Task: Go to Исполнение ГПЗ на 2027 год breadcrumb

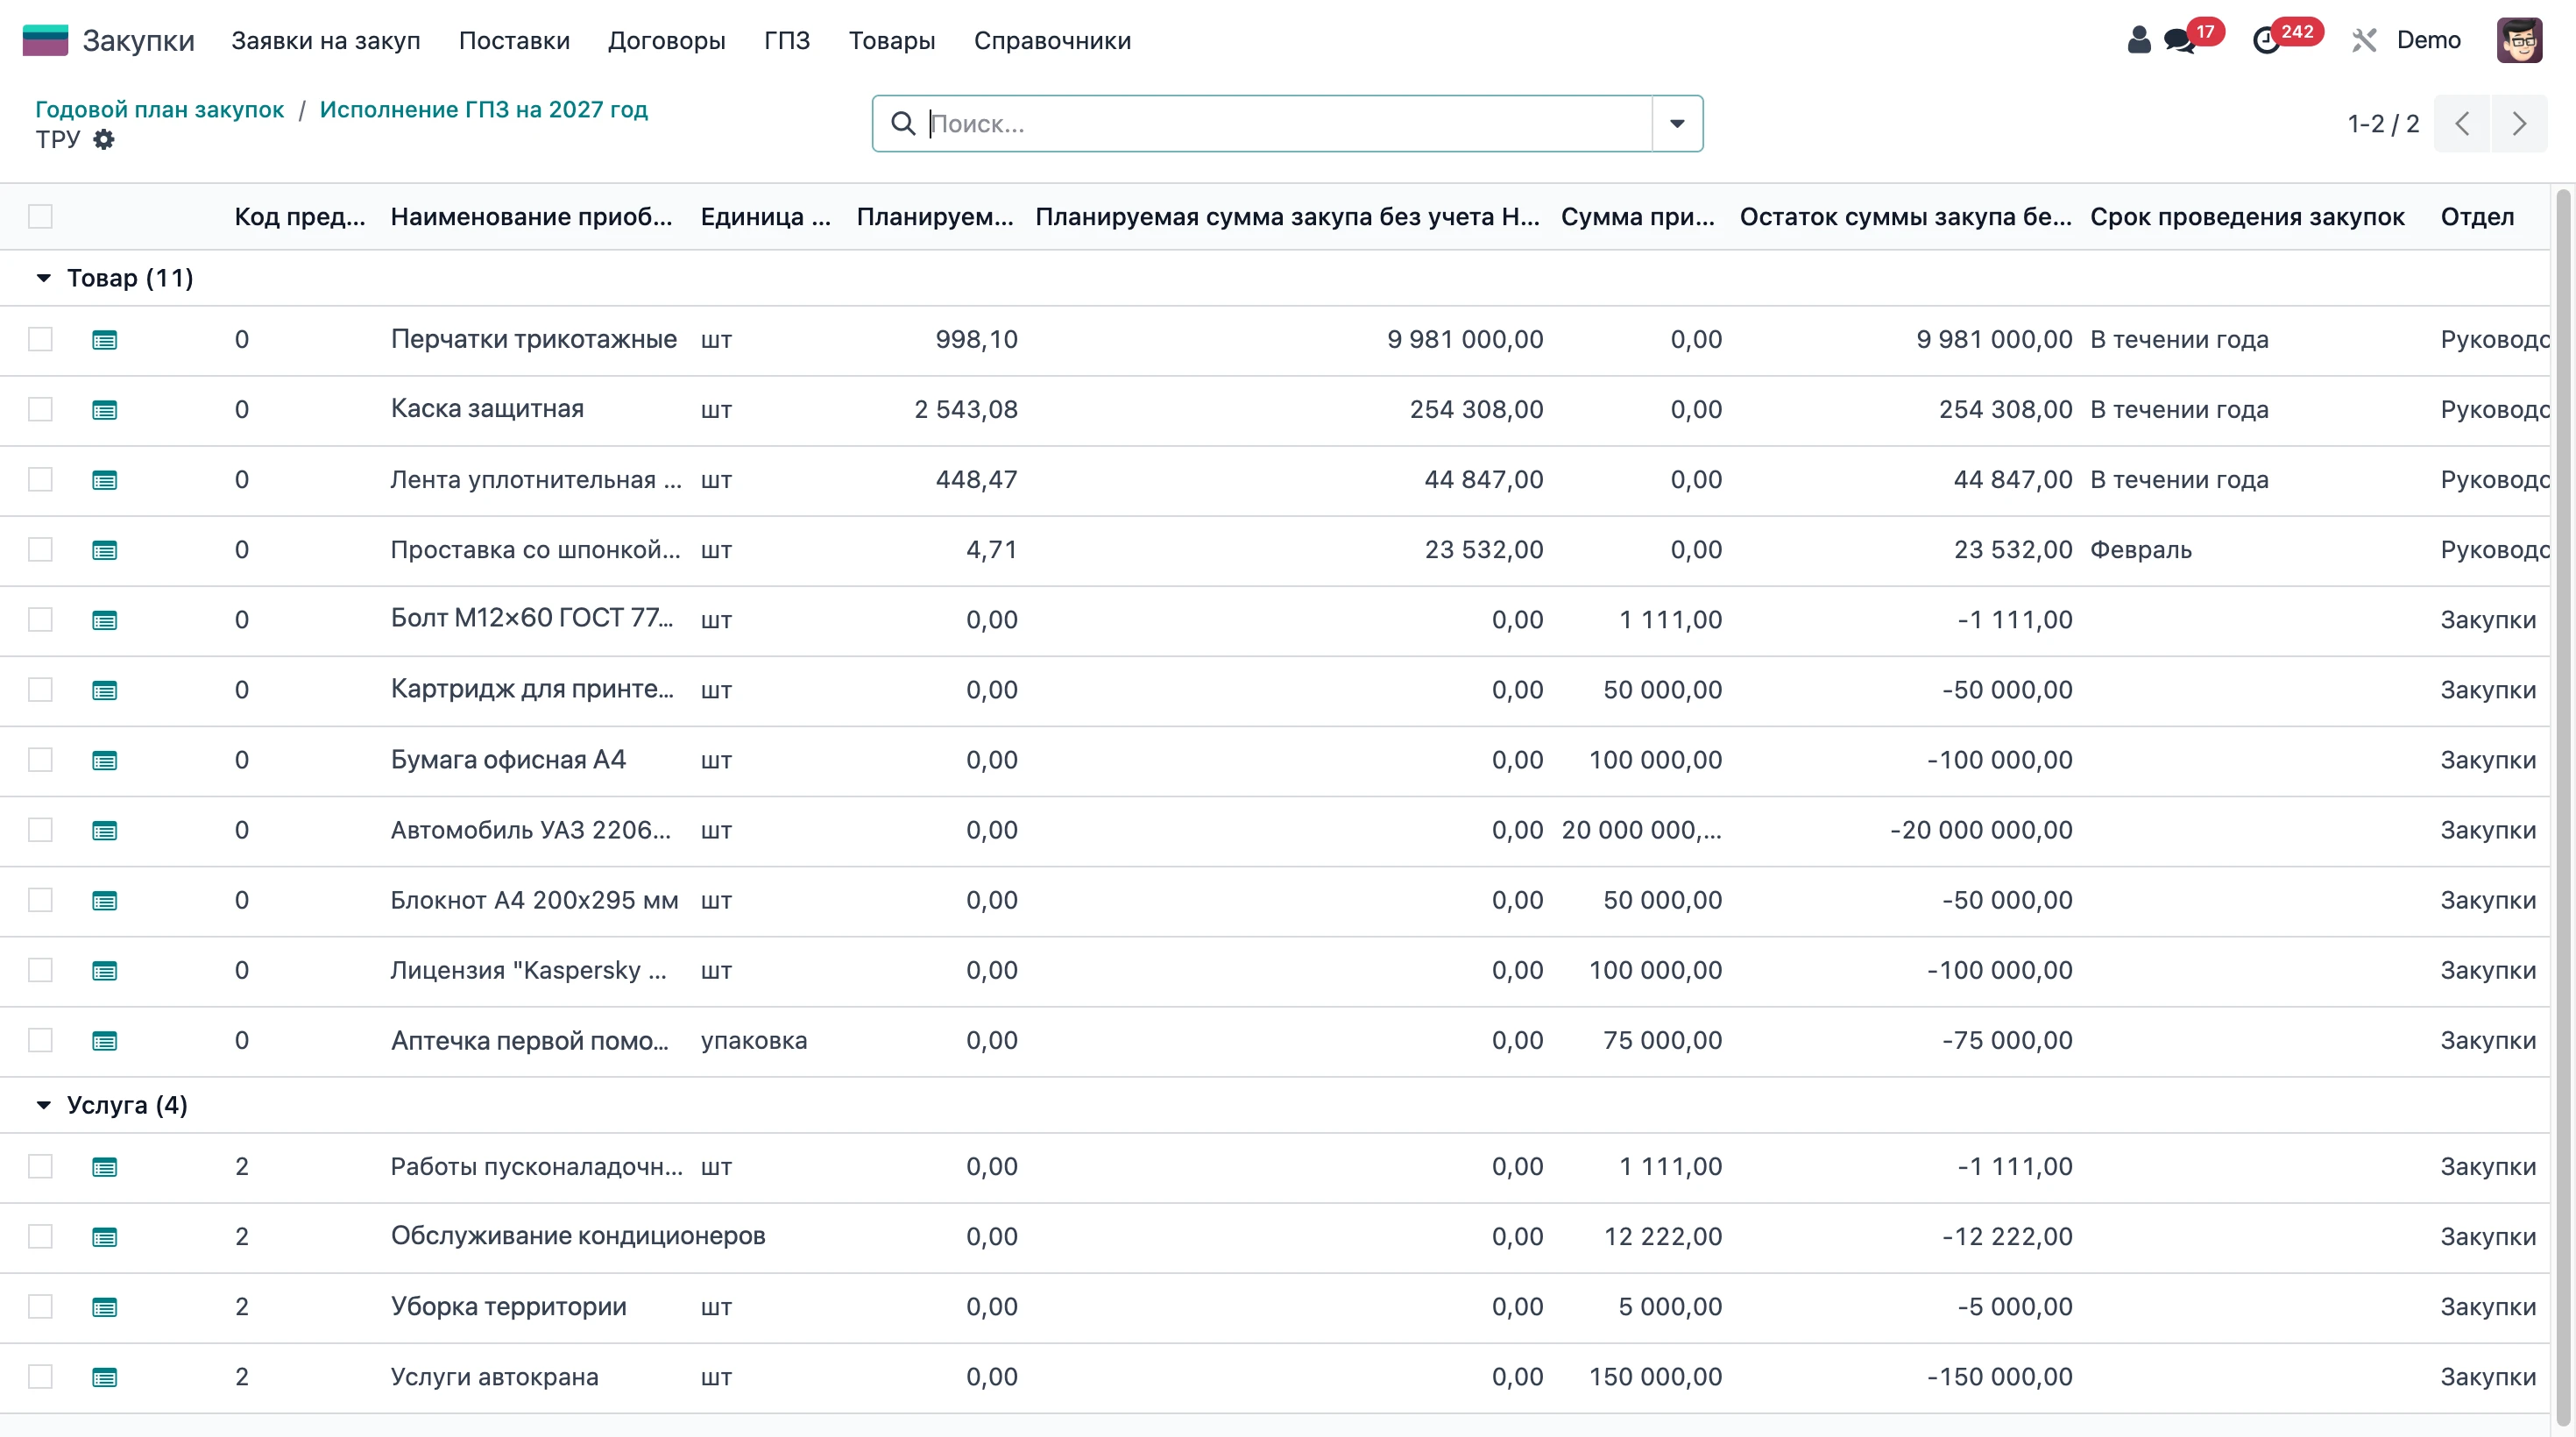Action: 484,109
